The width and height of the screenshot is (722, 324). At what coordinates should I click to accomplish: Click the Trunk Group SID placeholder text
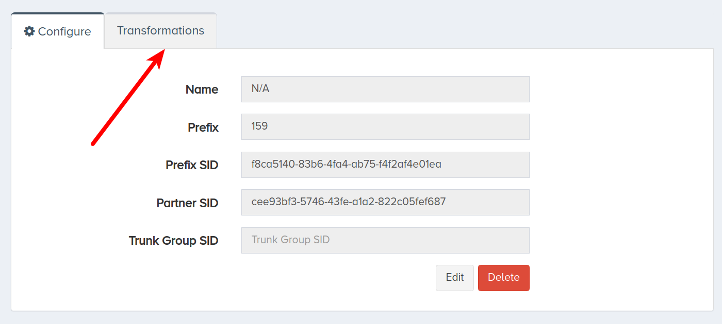click(x=290, y=240)
